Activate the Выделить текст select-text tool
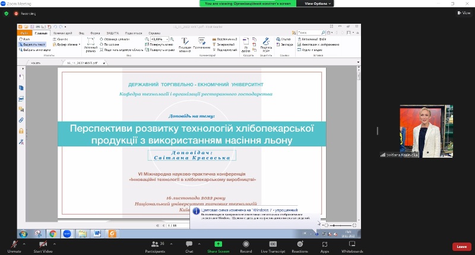This screenshot has height=255, width=475. click(x=33, y=44)
